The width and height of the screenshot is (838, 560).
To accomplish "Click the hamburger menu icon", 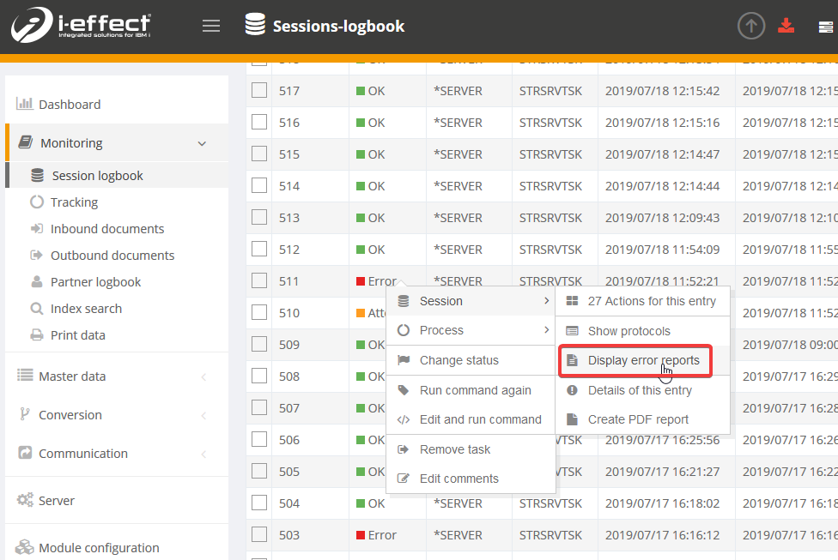I will pyautogui.click(x=211, y=26).
